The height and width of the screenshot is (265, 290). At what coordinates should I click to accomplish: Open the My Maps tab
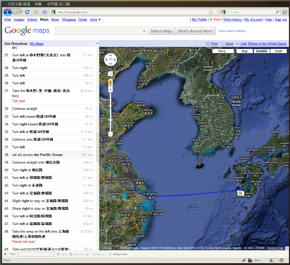click(37, 44)
